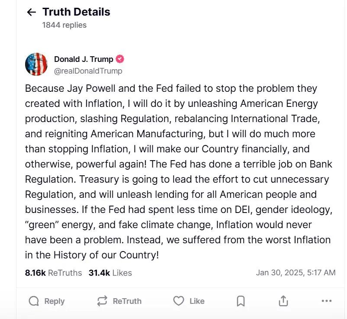Click the Jan 30, 2025 timestamp

[x=296, y=273]
